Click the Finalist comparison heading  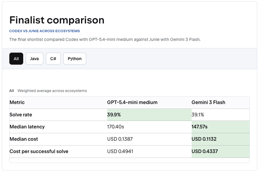coord(57,20)
